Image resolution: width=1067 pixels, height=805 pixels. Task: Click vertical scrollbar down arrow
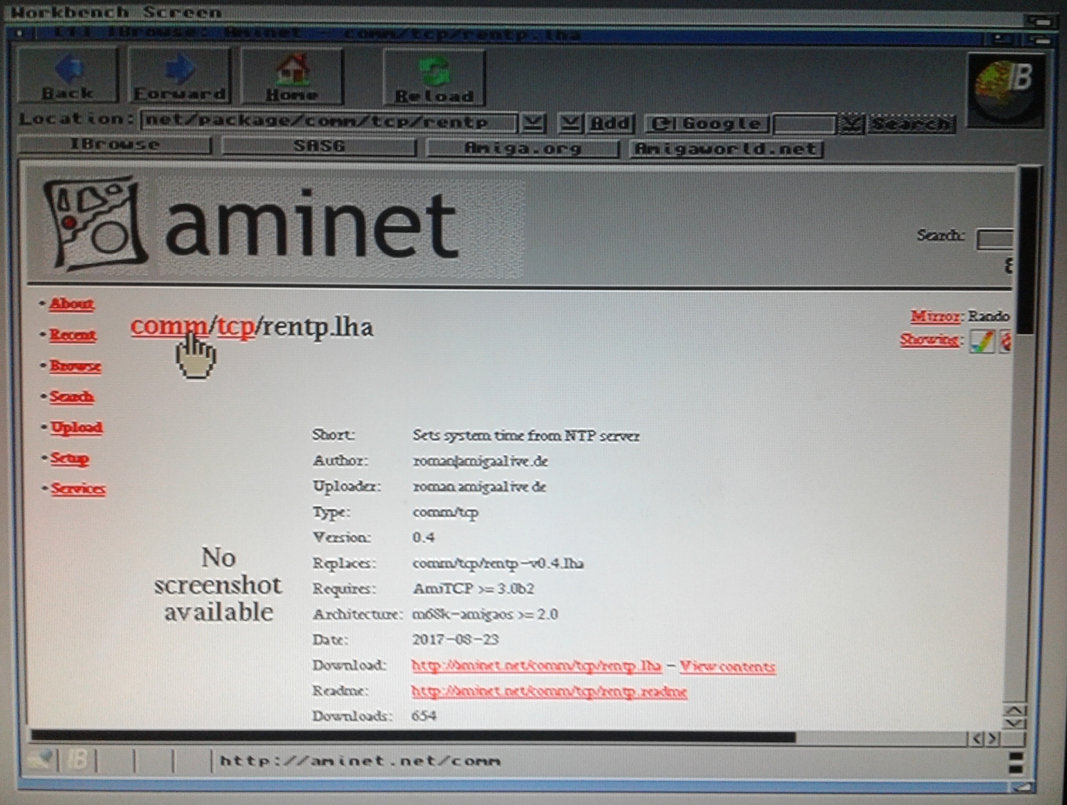point(1014,723)
